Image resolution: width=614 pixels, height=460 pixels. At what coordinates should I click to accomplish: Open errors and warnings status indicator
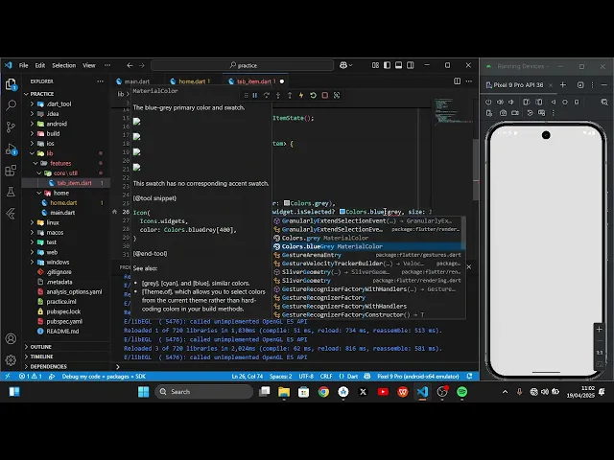click(x=31, y=377)
